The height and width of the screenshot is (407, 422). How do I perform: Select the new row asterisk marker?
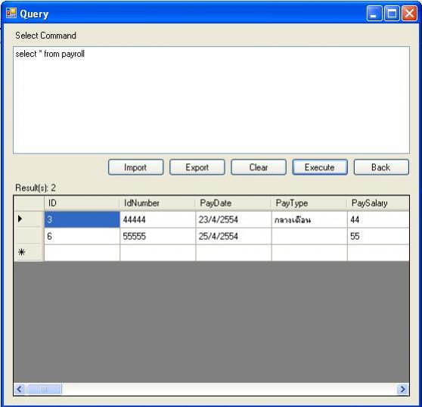coord(29,253)
